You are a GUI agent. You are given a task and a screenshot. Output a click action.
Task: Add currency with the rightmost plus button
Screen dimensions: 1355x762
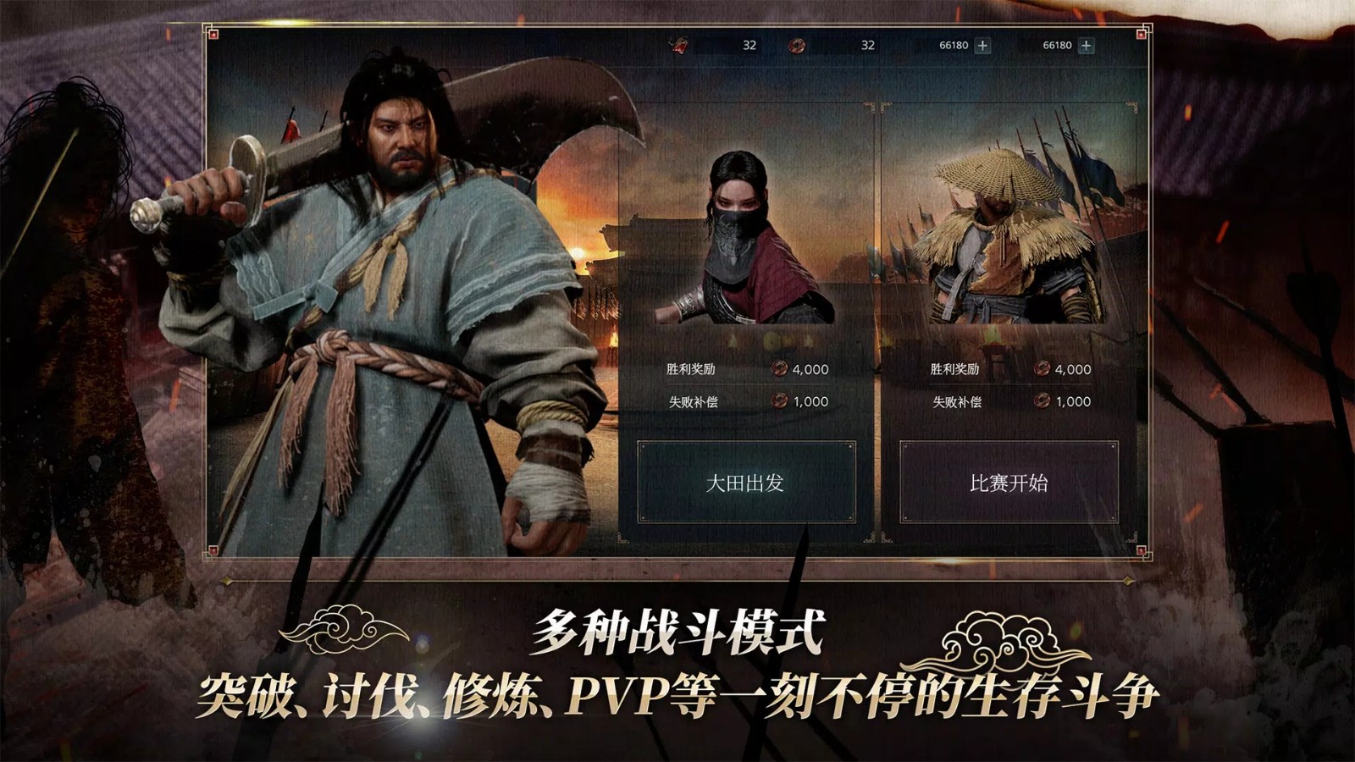point(1087,45)
